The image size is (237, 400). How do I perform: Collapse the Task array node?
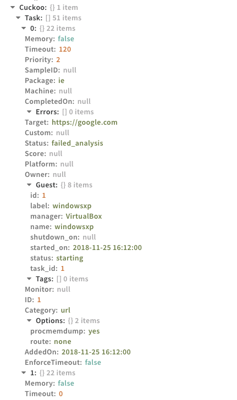point(18,18)
